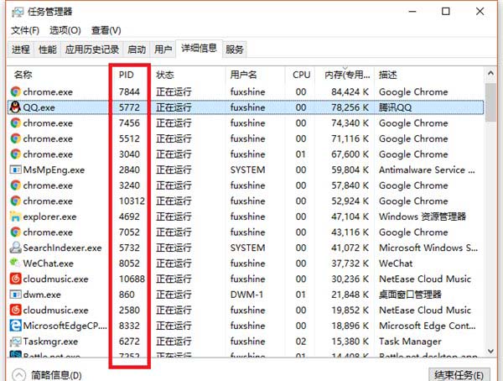Select the MicrosoftEdgeCP... process name
The height and width of the screenshot is (381, 503).
point(65,326)
